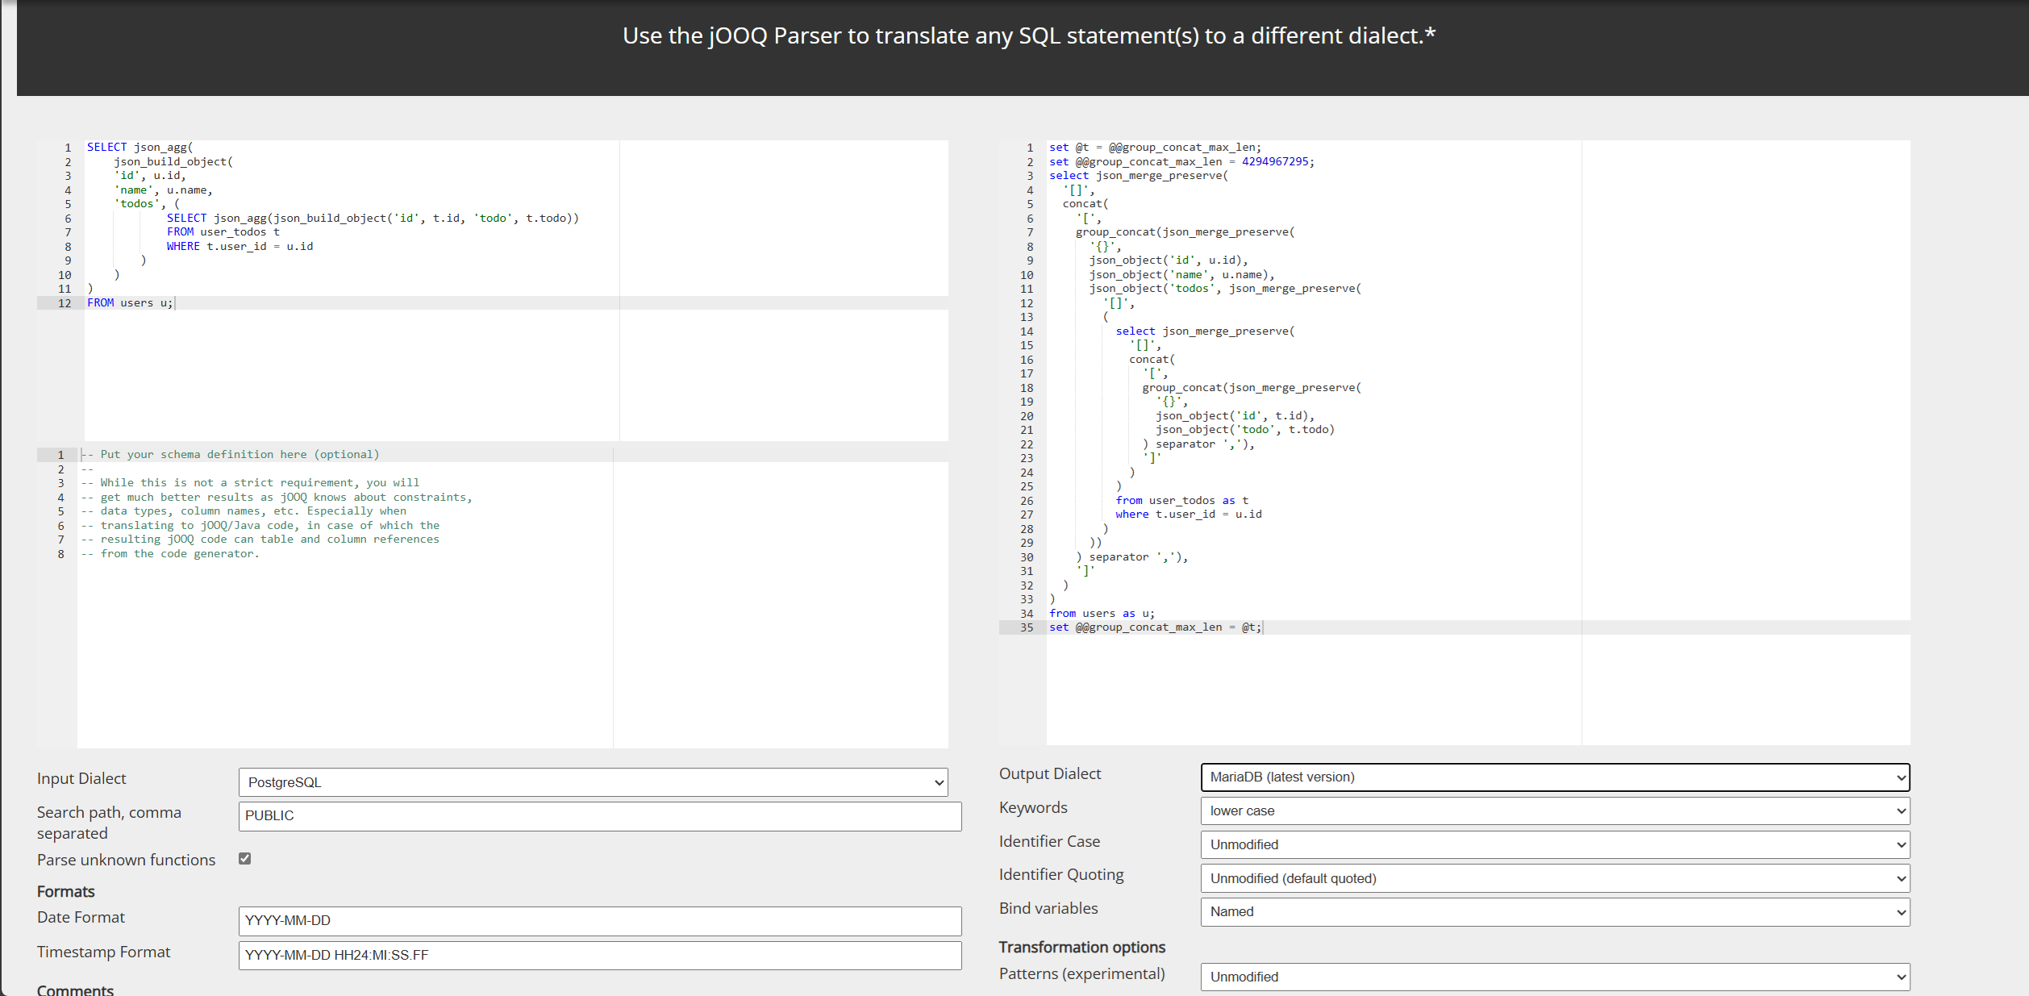Click 'json_object('name', u.name),' output line
Viewport: 2029px width, 996px height.
[1182, 275]
